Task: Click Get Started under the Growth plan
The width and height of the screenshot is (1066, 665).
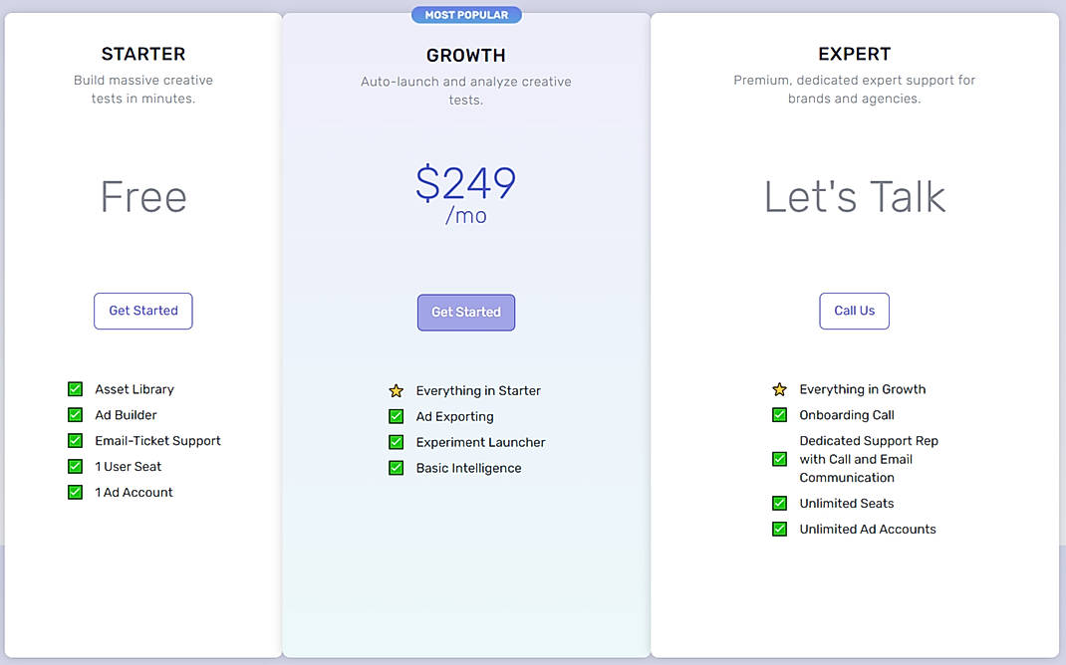Action: click(x=465, y=312)
